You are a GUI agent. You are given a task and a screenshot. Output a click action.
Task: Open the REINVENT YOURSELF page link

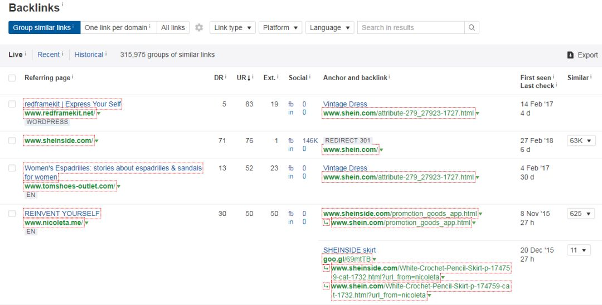click(62, 213)
